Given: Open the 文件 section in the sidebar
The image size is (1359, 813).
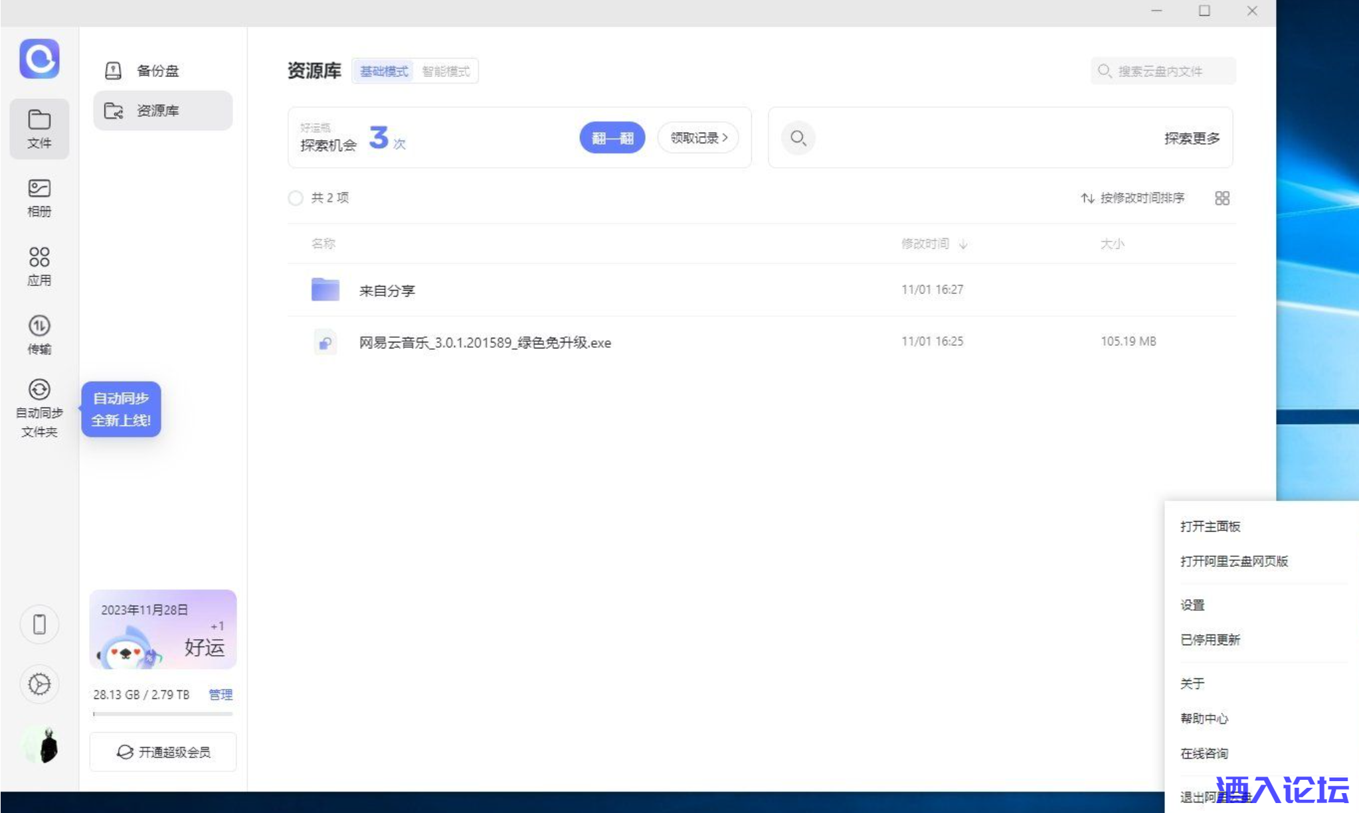Looking at the screenshot, I should click(x=39, y=129).
